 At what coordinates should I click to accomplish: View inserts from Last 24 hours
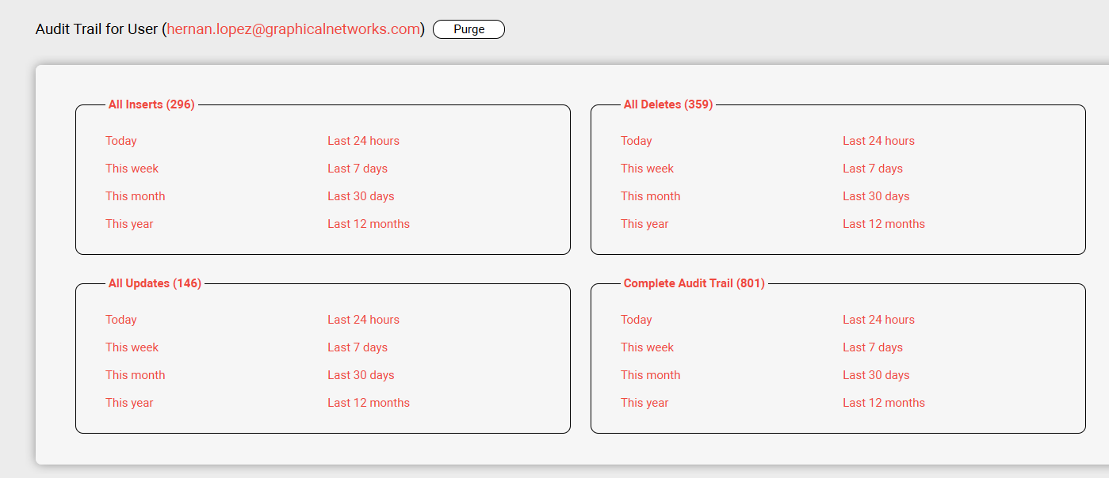(x=363, y=141)
